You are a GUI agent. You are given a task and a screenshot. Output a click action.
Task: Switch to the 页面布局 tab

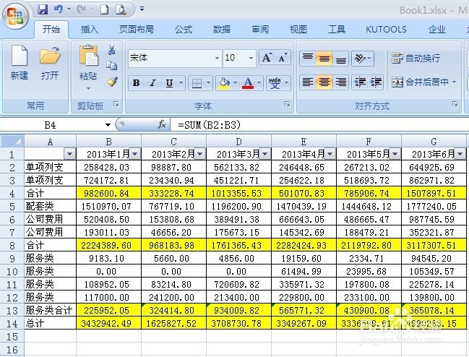[136, 30]
